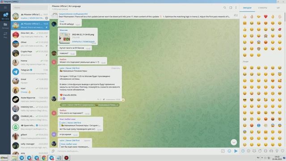Open the first Telegram taskbar icon
286x161 pixels.
click(x=22, y=158)
